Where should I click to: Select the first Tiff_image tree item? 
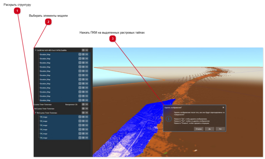pos(43,117)
